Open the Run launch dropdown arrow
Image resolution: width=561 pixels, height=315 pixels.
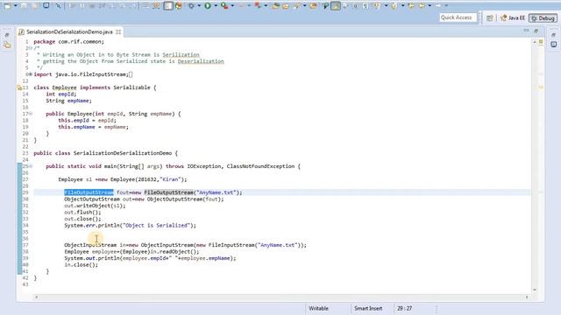pos(216,6)
